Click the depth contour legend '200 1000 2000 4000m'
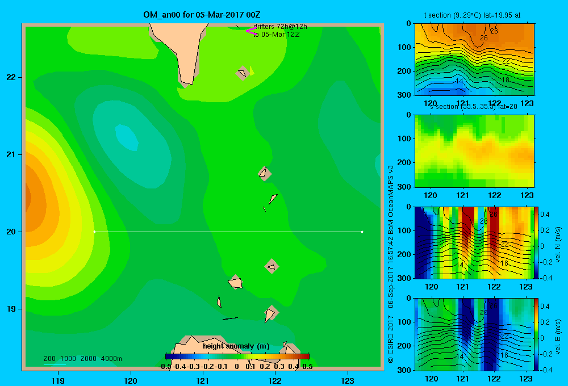Image resolution: width=568 pixels, height=386 pixels. 82,359
